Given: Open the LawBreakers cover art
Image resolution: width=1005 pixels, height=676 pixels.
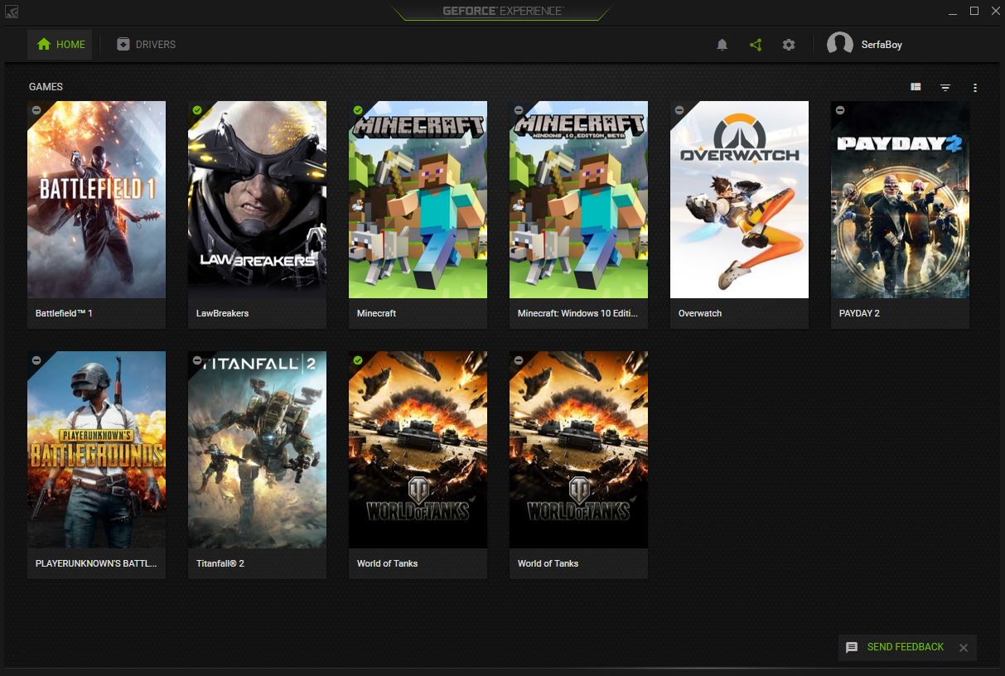Looking at the screenshot, I should [258, 200].
